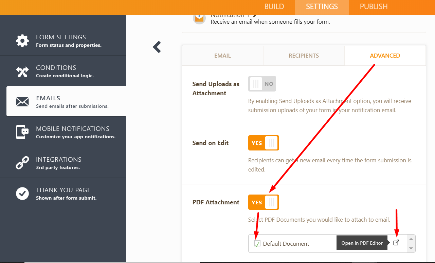Click the 'Send on Edit' label
435x263 pixels.
click(210, 143)
